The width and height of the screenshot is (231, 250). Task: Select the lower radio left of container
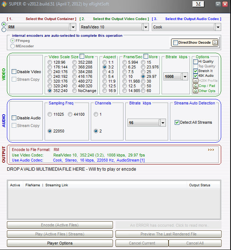(x=4, y=29)
